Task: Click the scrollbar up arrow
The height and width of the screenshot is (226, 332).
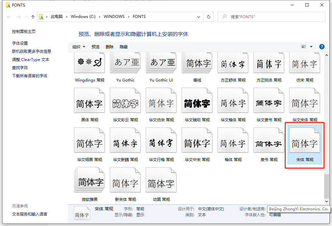Action: (326, 55)
